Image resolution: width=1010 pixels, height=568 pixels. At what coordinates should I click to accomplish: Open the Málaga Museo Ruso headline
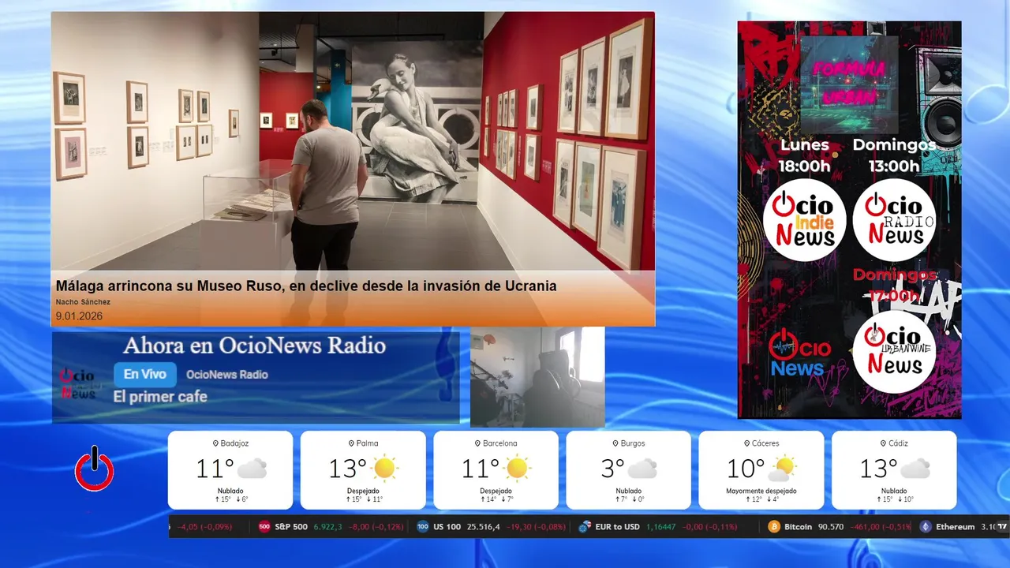click(x=306, y=286)
